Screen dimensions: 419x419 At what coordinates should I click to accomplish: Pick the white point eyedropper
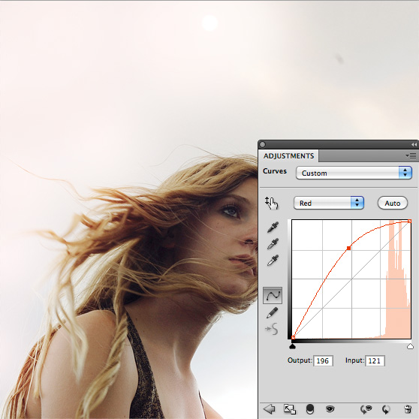tap(273, 260)
